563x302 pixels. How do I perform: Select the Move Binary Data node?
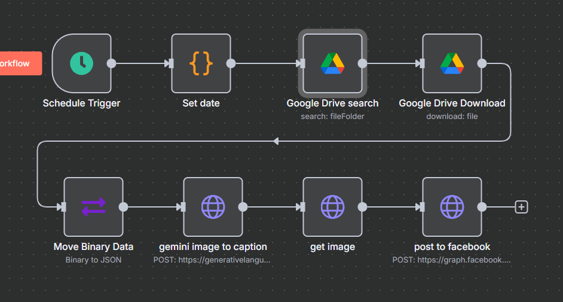coord(93,207)
